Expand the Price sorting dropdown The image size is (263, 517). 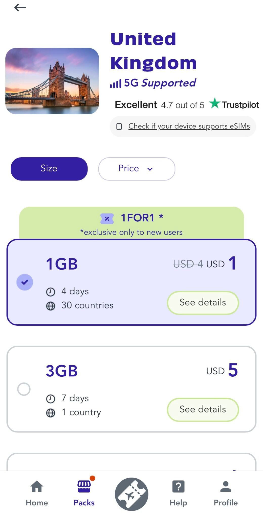coord(137,169)
